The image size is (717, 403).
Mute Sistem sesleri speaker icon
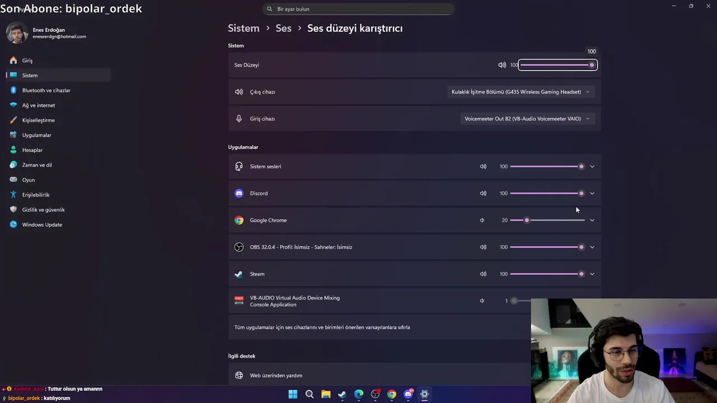click(483, 166)
